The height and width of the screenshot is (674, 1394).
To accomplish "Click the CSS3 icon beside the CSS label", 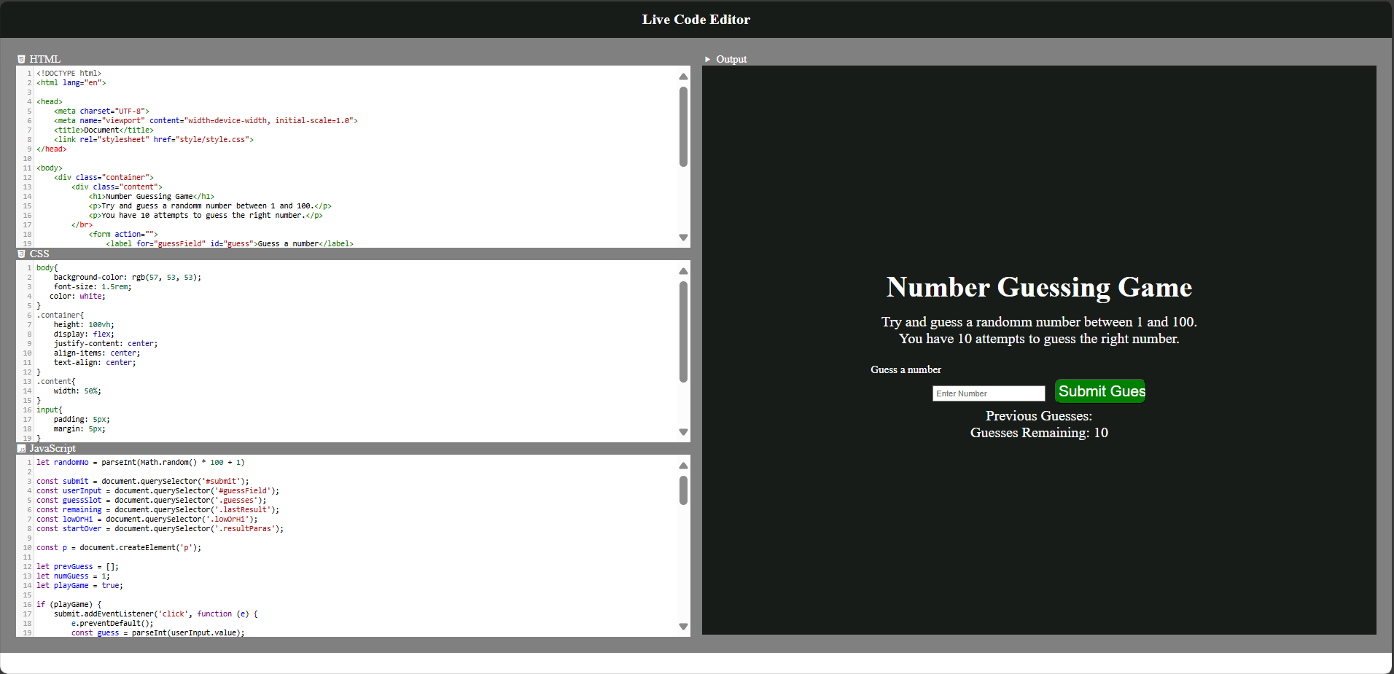I will 21,254.
